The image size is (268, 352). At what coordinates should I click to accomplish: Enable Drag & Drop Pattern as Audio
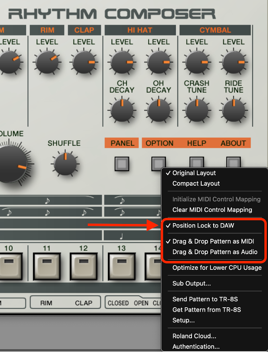(214, 252)
